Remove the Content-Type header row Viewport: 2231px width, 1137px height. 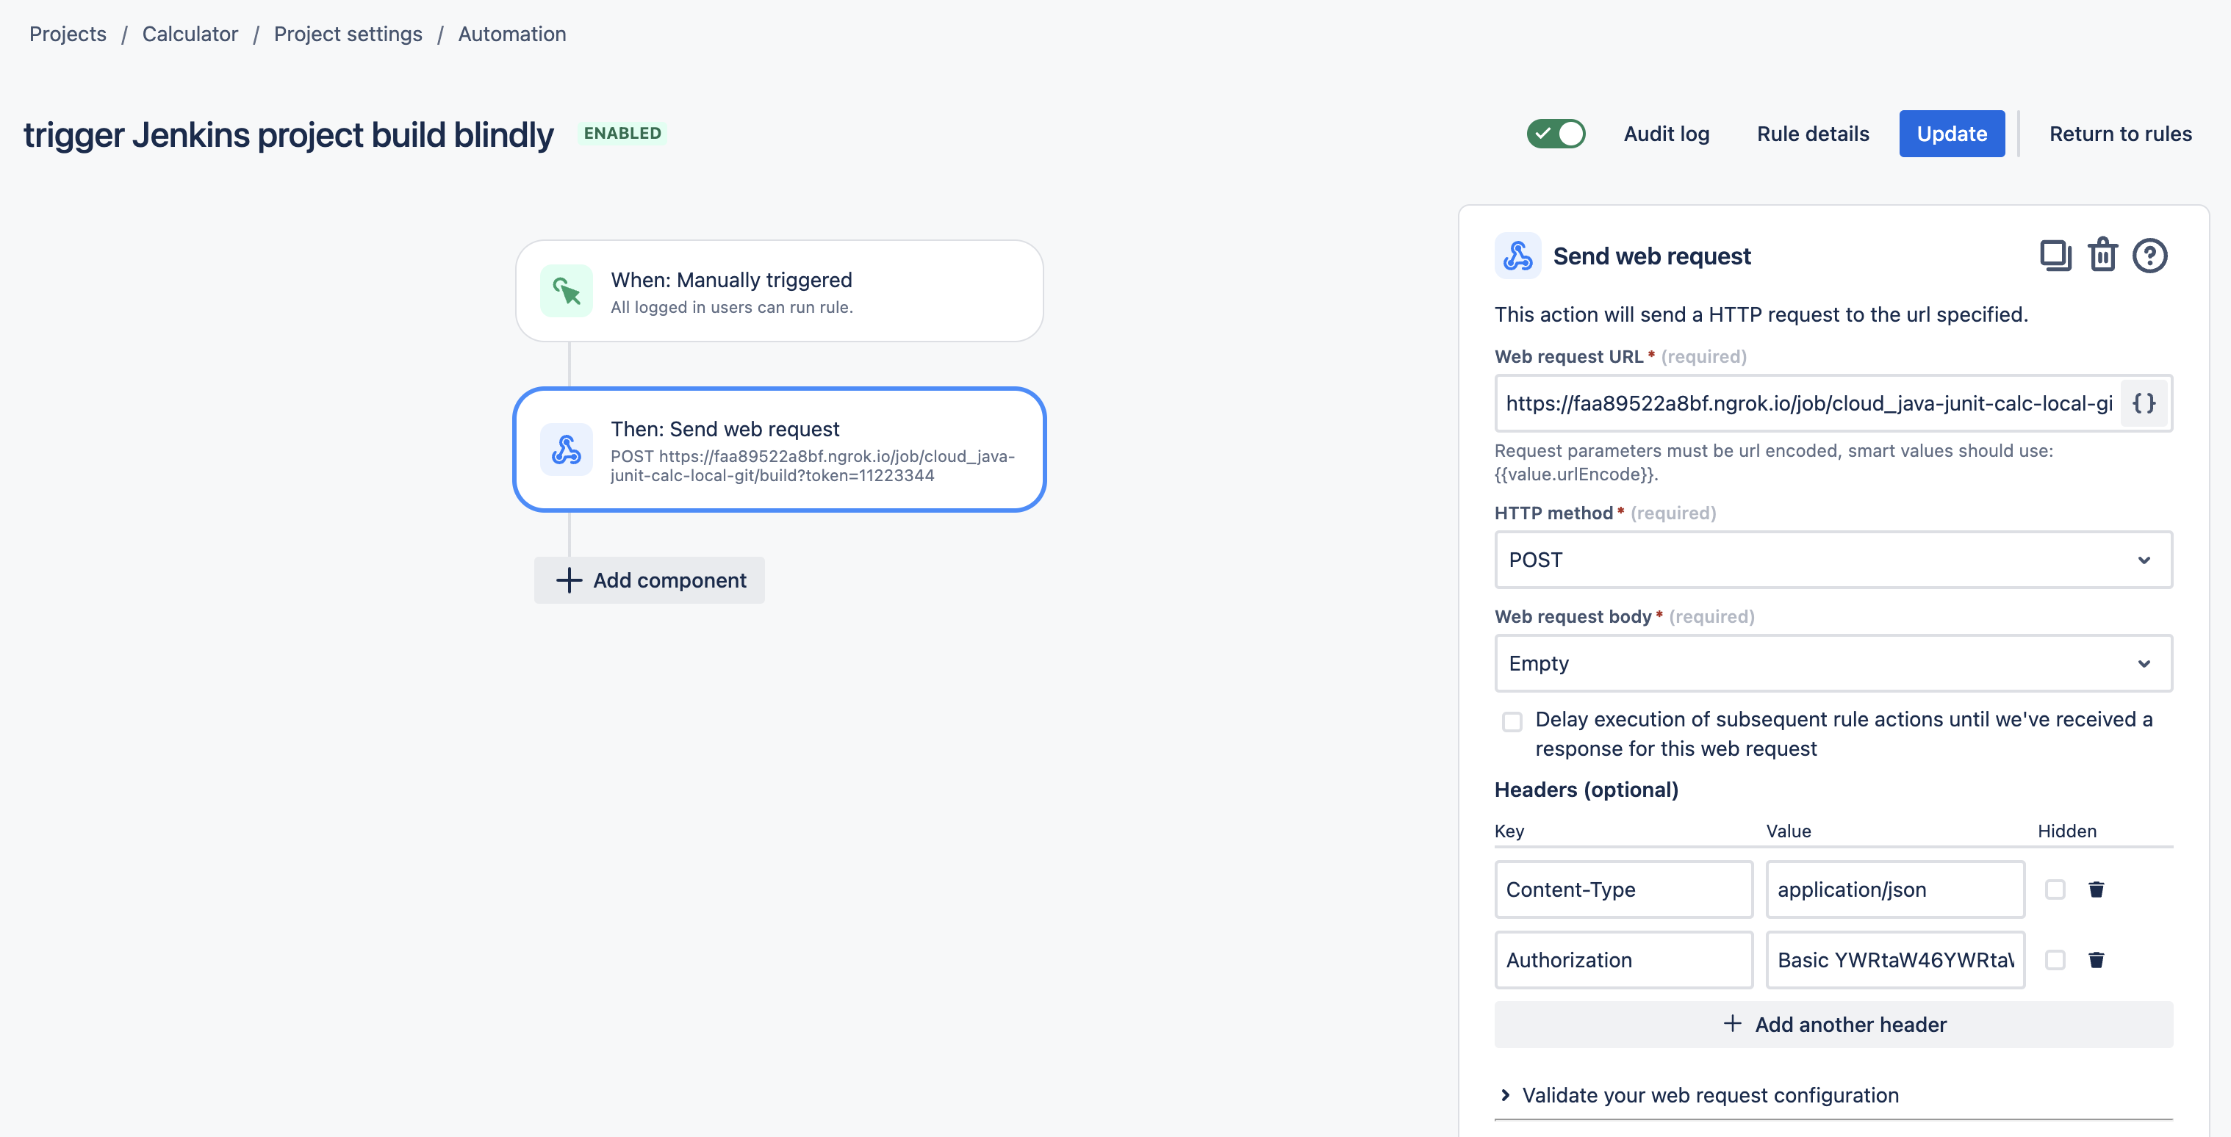(2096, 889)
